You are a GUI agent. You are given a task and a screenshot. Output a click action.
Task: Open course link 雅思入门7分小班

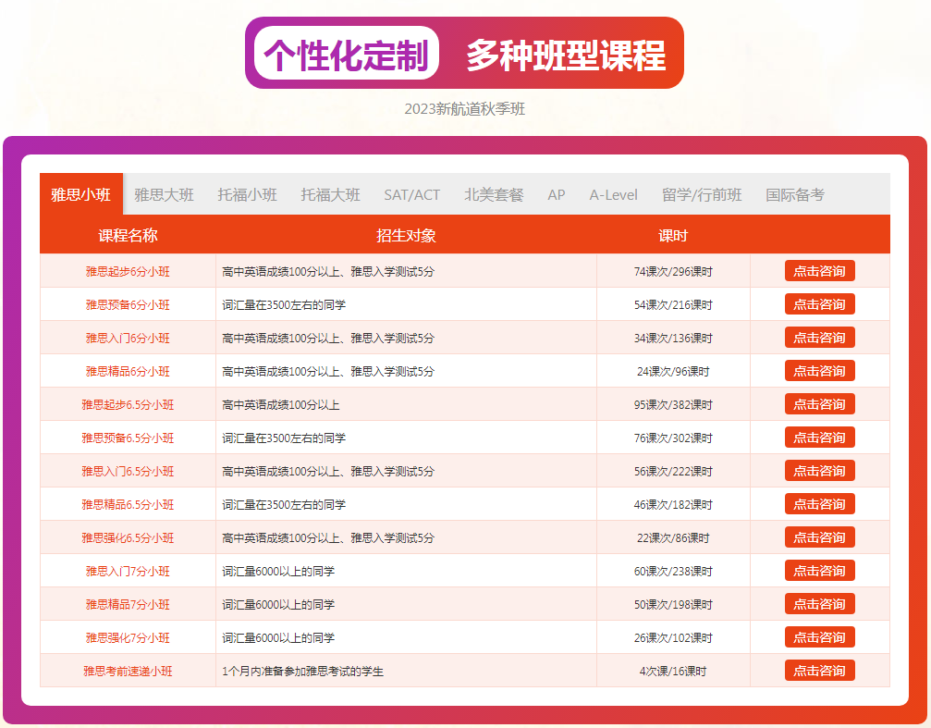click(128, 571)
